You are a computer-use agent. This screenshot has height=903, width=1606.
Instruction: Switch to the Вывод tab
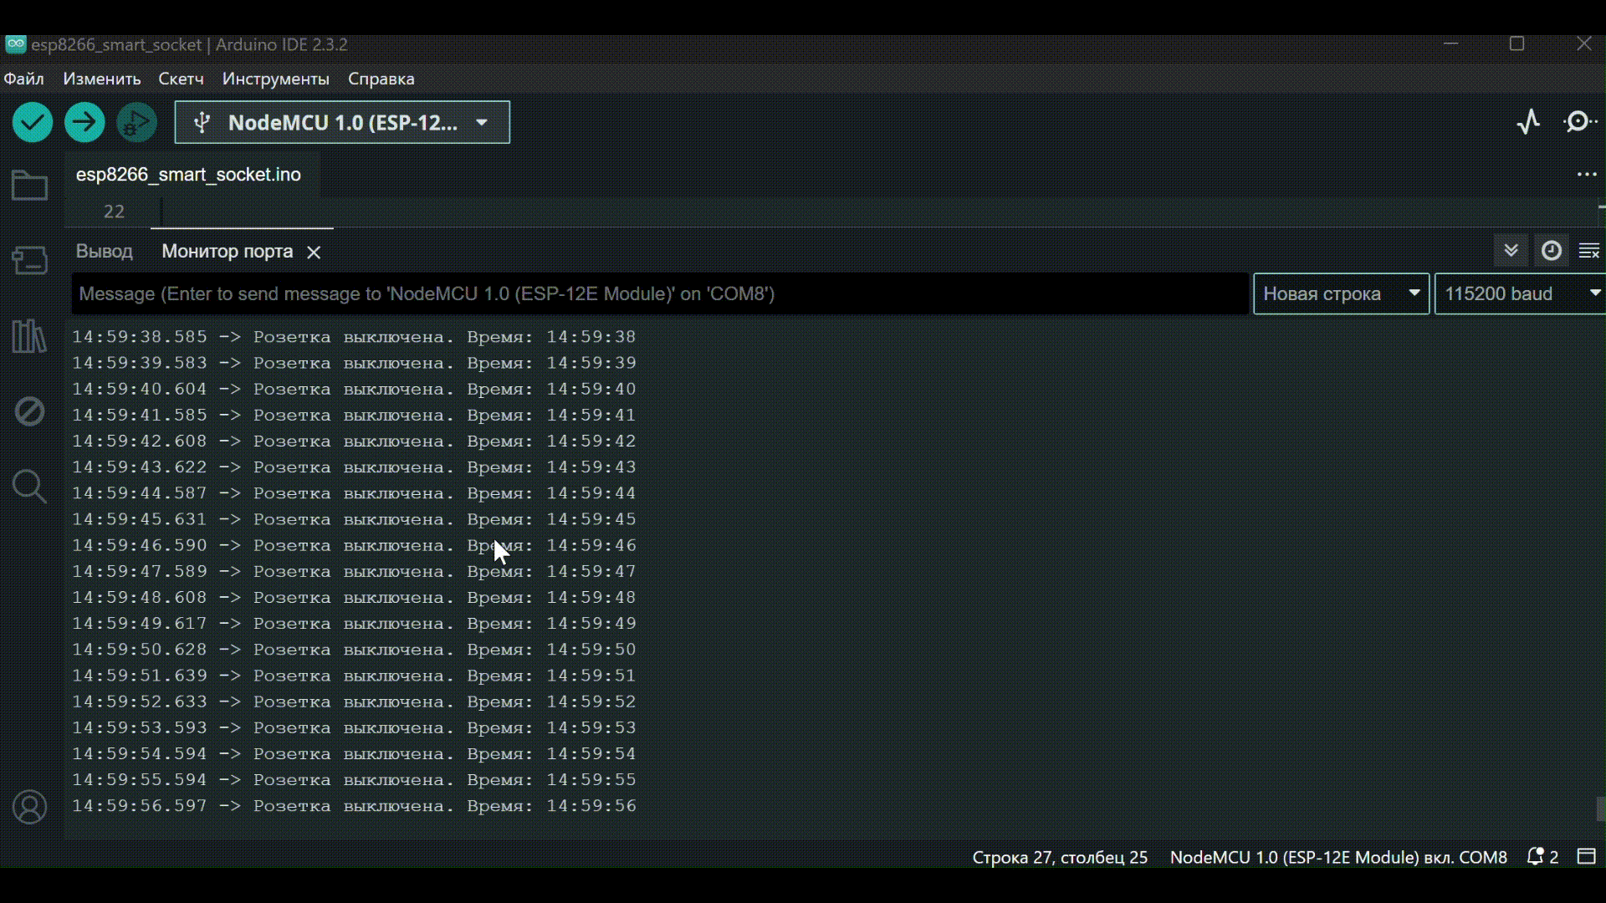(x=104, y=251)
